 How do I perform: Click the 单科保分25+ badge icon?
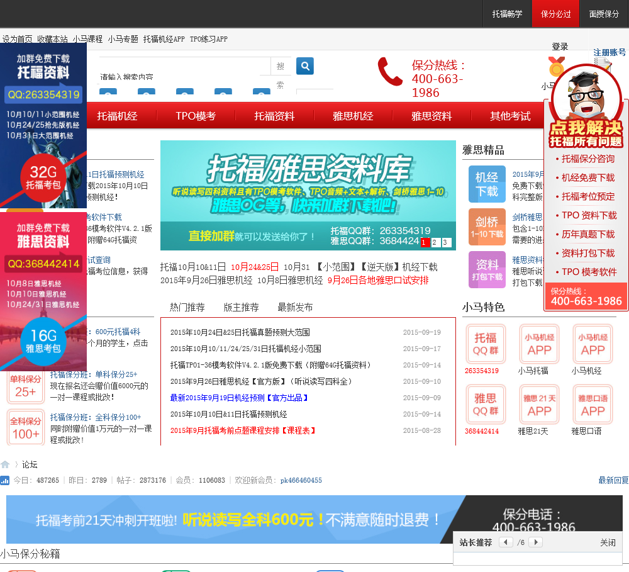point(26,386)
